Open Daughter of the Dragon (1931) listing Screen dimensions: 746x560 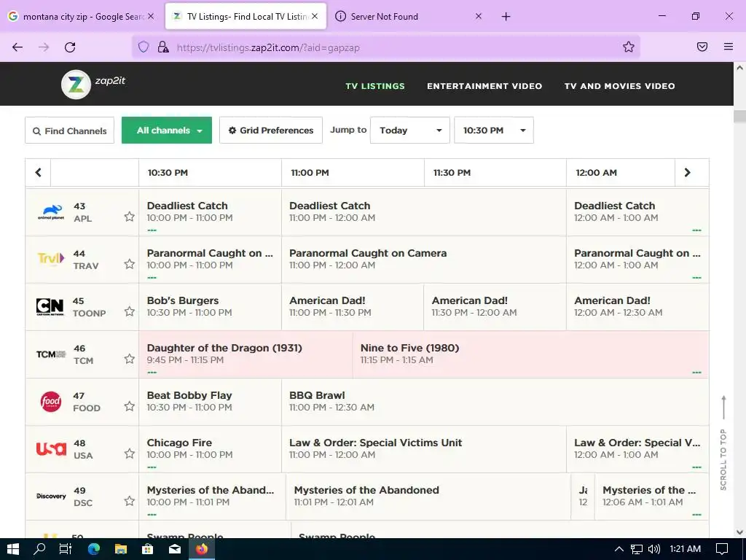point(246,354)
